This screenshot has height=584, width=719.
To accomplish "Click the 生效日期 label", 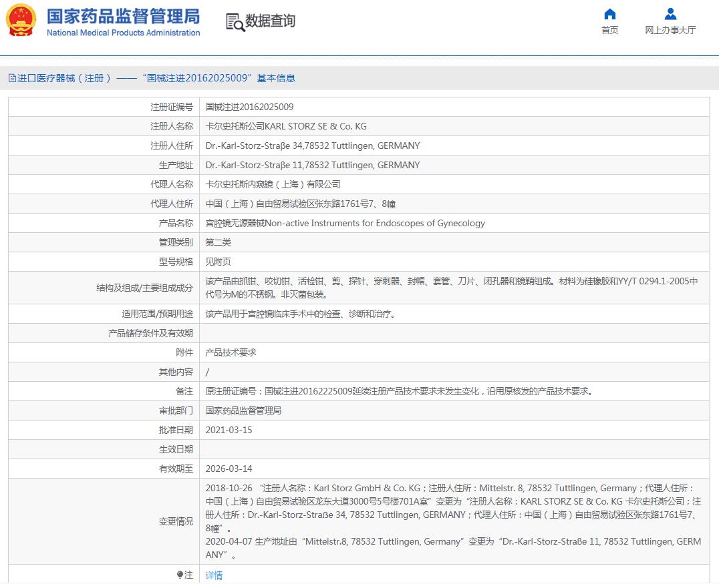I will (x=176, y=449).
